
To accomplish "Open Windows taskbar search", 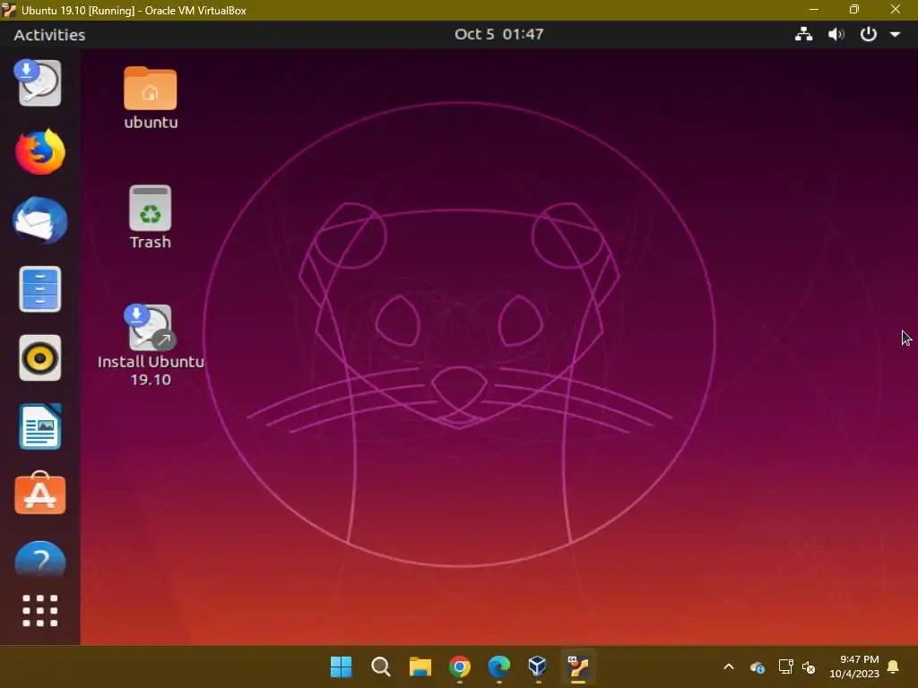I will [380, 666].
